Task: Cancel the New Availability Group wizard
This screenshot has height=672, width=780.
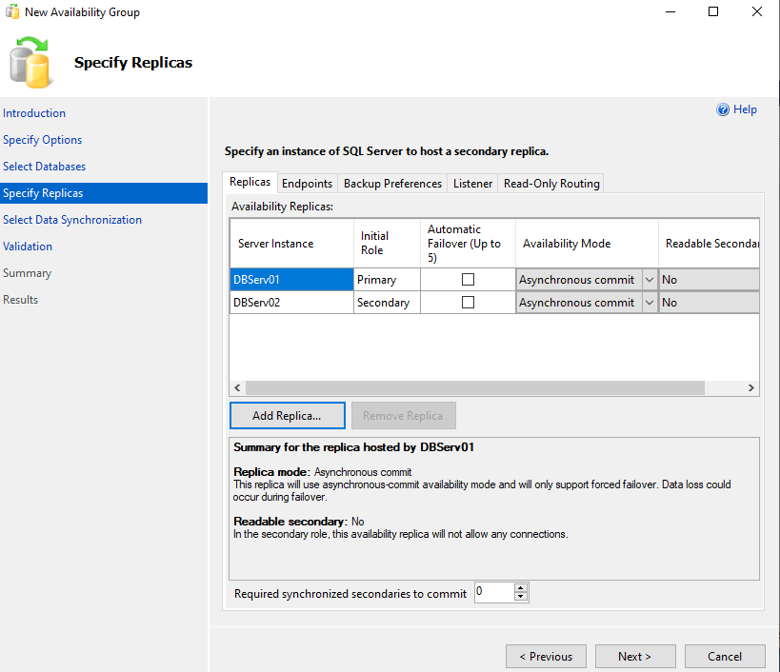Action: pos(725,656)
